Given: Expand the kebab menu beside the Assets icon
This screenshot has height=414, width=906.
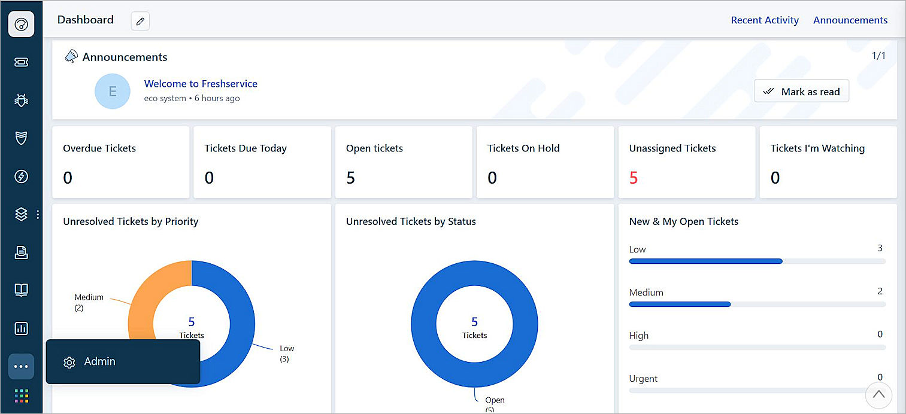Looking at the screenshot, I should [x=37, y=214].
